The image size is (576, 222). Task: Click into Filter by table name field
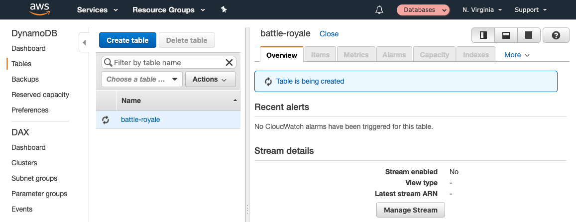[169, 63]
